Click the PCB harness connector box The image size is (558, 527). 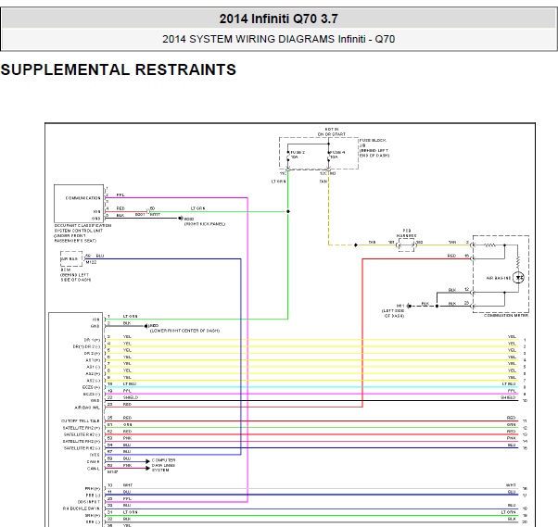[406, 245]
